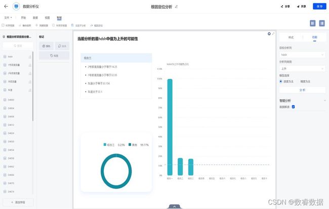
Task: Click the 共享 paper-plane icon button
Action: [301, 7]
